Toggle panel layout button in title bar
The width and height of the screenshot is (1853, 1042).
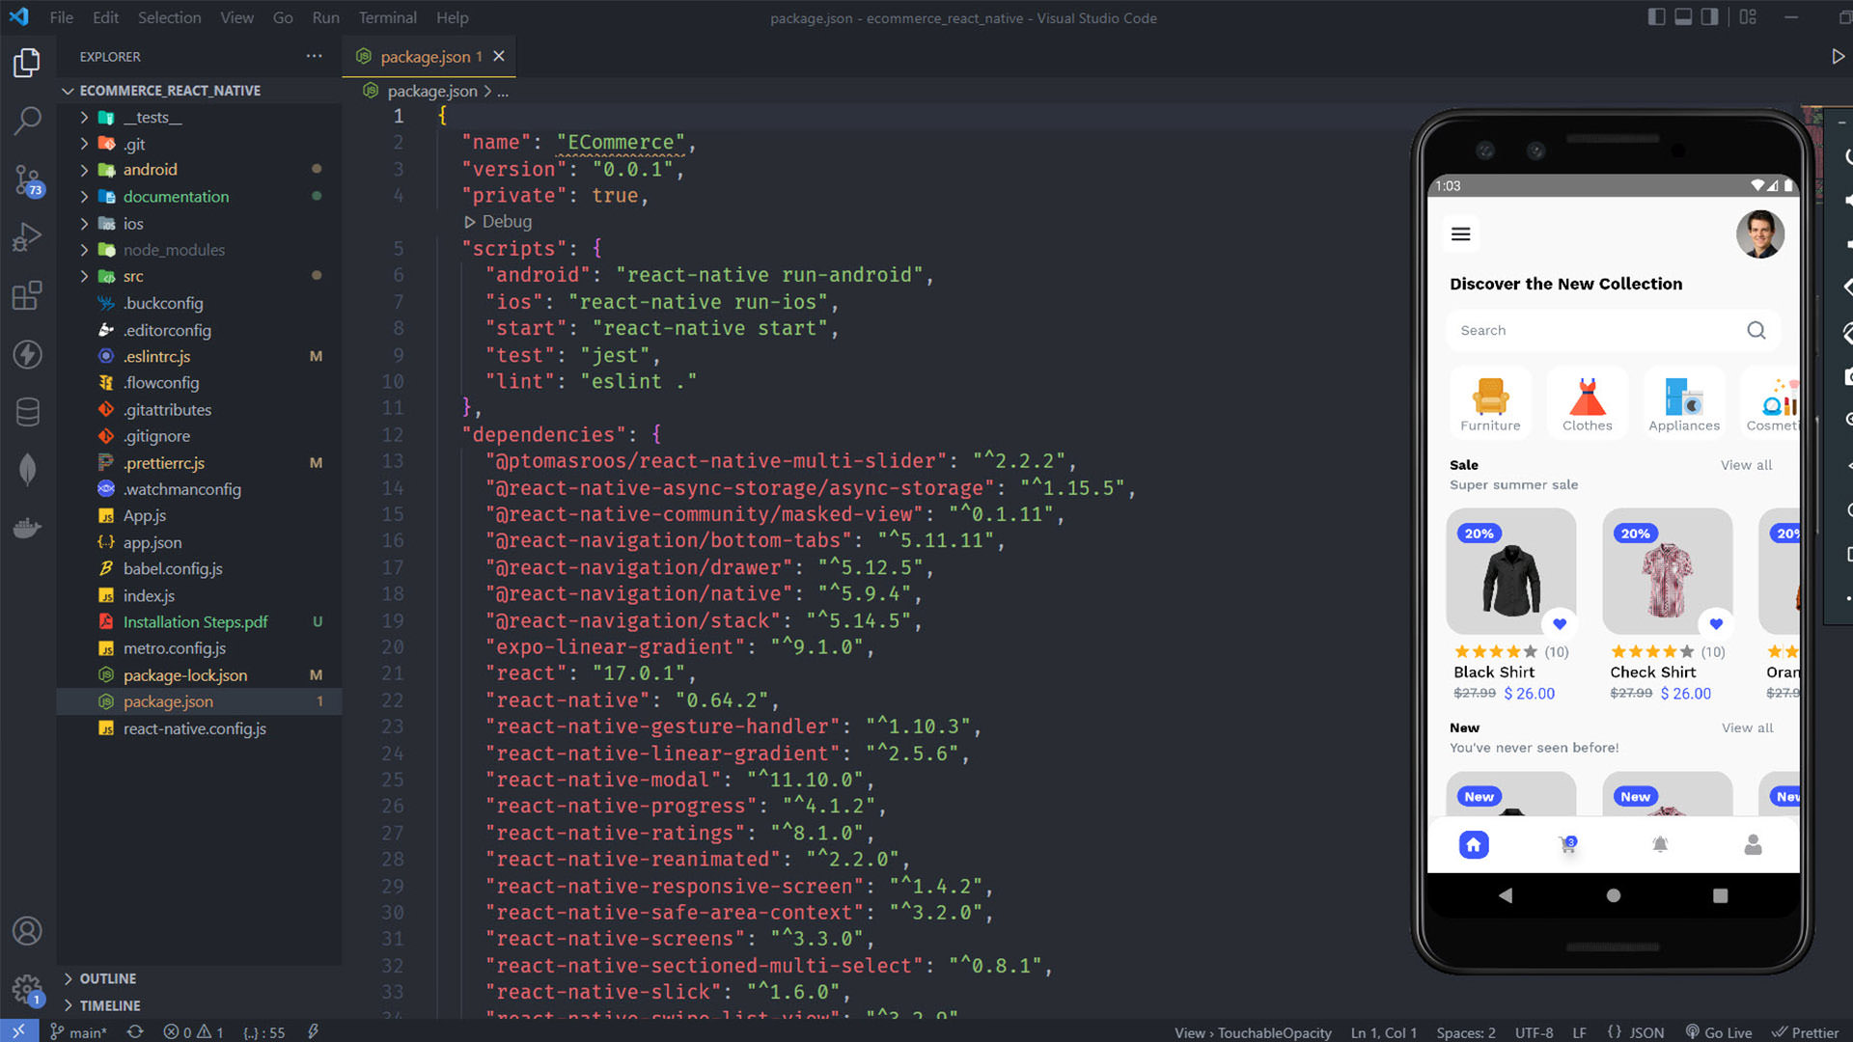click(1683, 17)
